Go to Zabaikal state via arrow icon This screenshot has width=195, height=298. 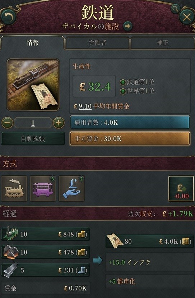[x=127, y=26]
